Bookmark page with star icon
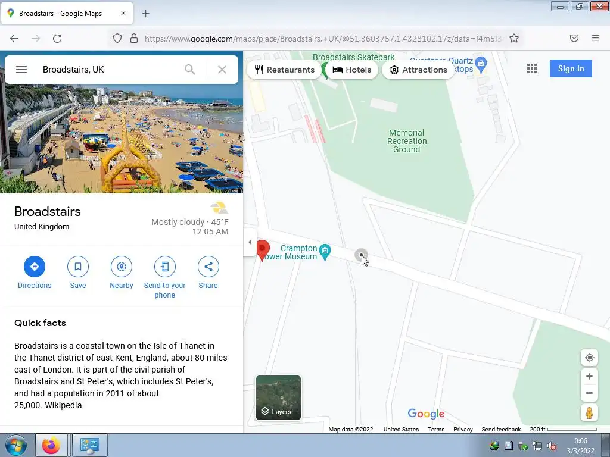 (x=514, y=39)
